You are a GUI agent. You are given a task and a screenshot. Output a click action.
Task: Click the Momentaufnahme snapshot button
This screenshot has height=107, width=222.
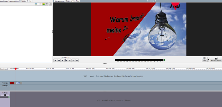click(216, 59)
